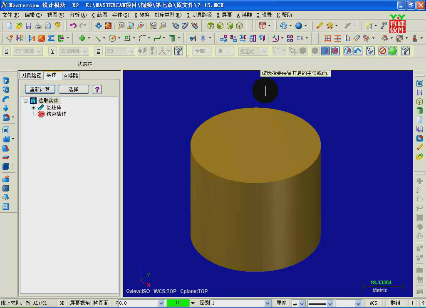The image size is (426, 308).
Task: Click the Analyze icon with red question mark
Action: coord(9,38)
